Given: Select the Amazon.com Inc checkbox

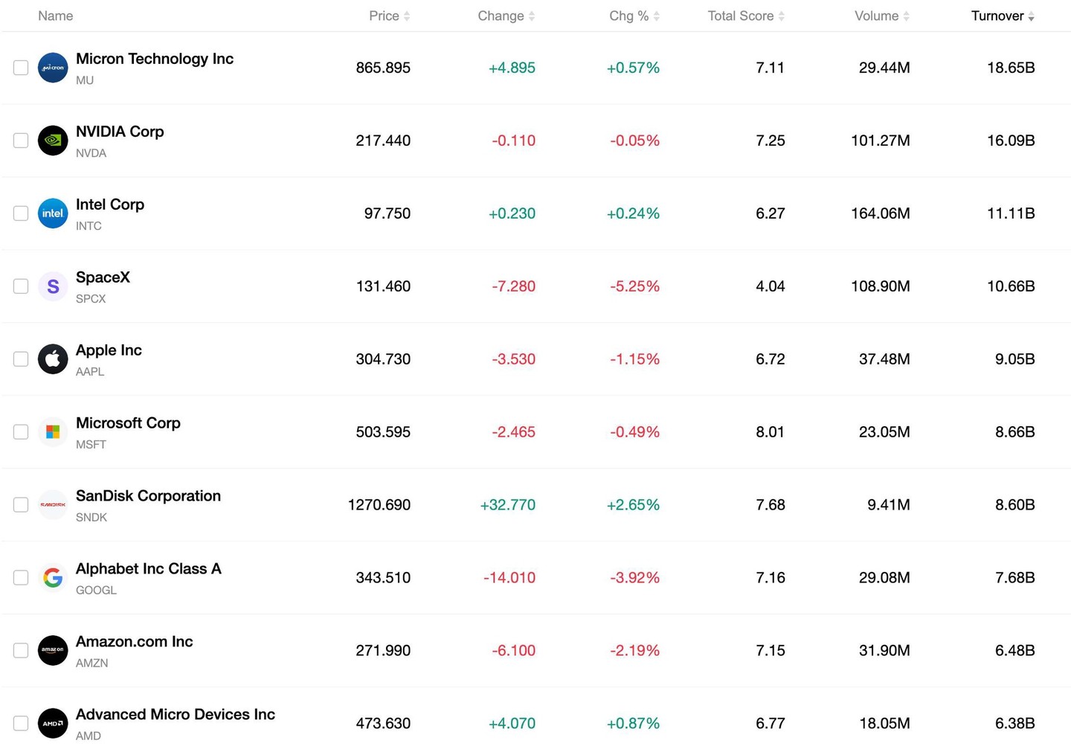Looking at the screenshot, I should click(x=21, y=651).
